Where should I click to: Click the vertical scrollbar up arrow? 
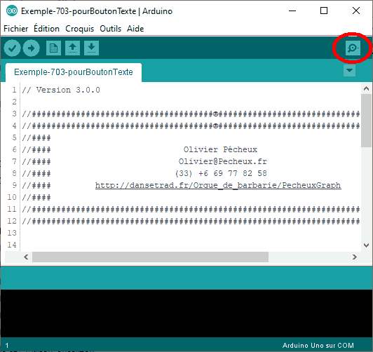[366, 89]
